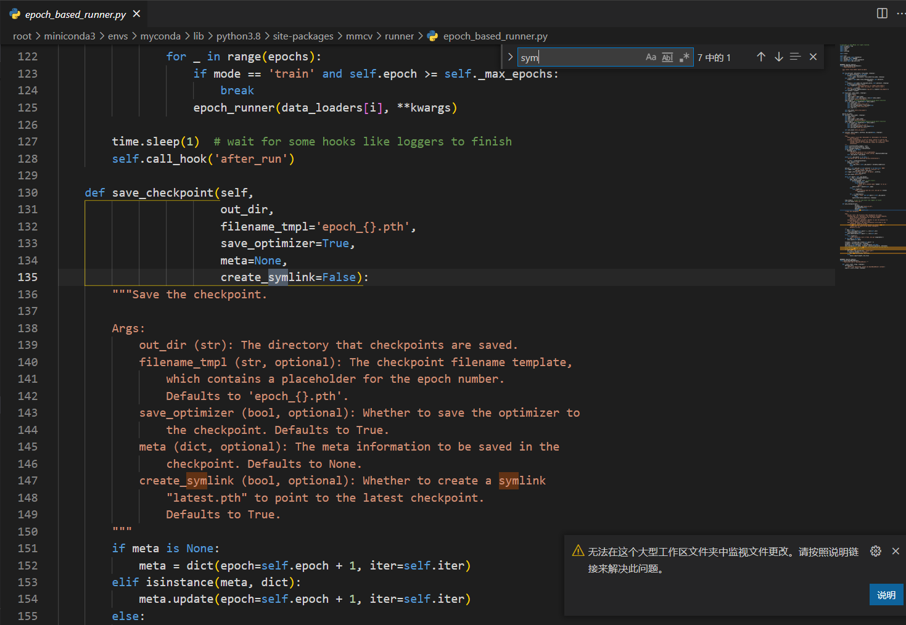The image size is (906, 625).
Task: Click the warning triangle icon in the notification
Action: [x=578, y=551]
